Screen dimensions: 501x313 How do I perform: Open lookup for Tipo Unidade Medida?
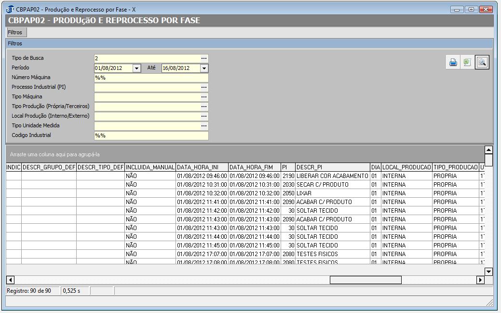[x=204, y=126]
